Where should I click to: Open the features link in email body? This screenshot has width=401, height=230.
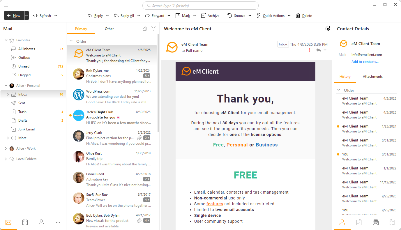[x=215, y=204]
